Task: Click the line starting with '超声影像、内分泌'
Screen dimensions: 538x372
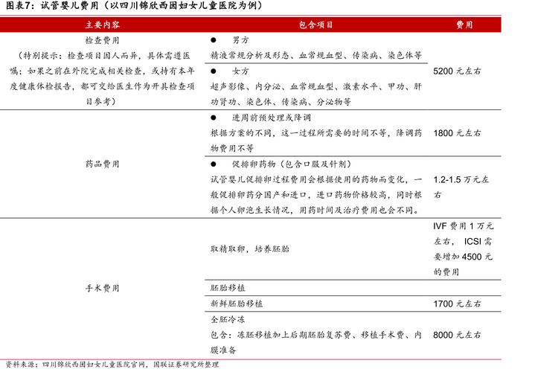Action: (316, 86)
